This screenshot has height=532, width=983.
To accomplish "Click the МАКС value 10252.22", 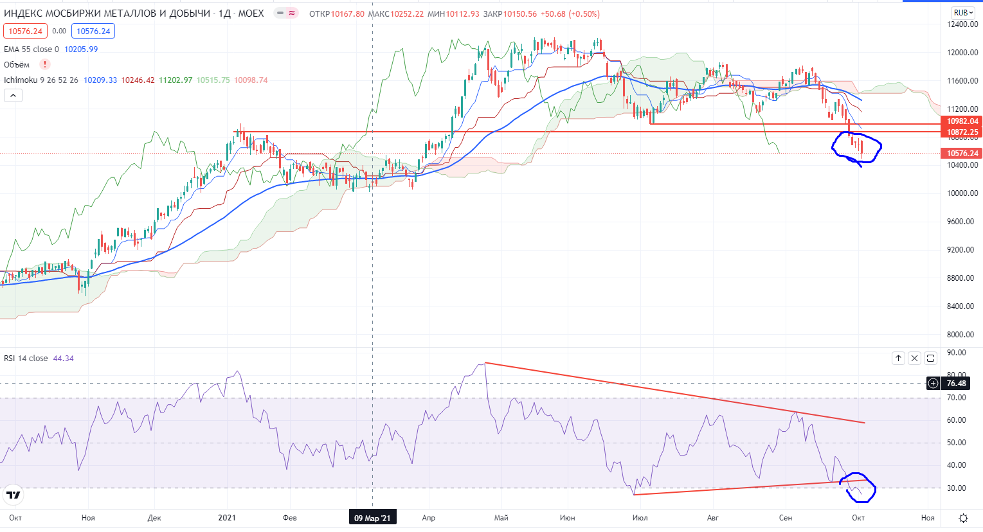I will click(x=407, y=14).
